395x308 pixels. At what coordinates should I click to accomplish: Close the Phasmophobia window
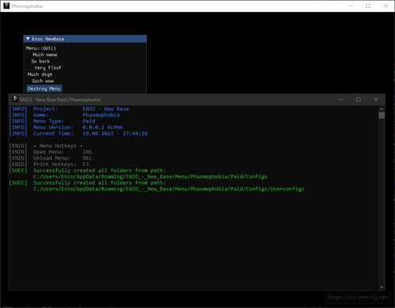[x=386, y=6]
